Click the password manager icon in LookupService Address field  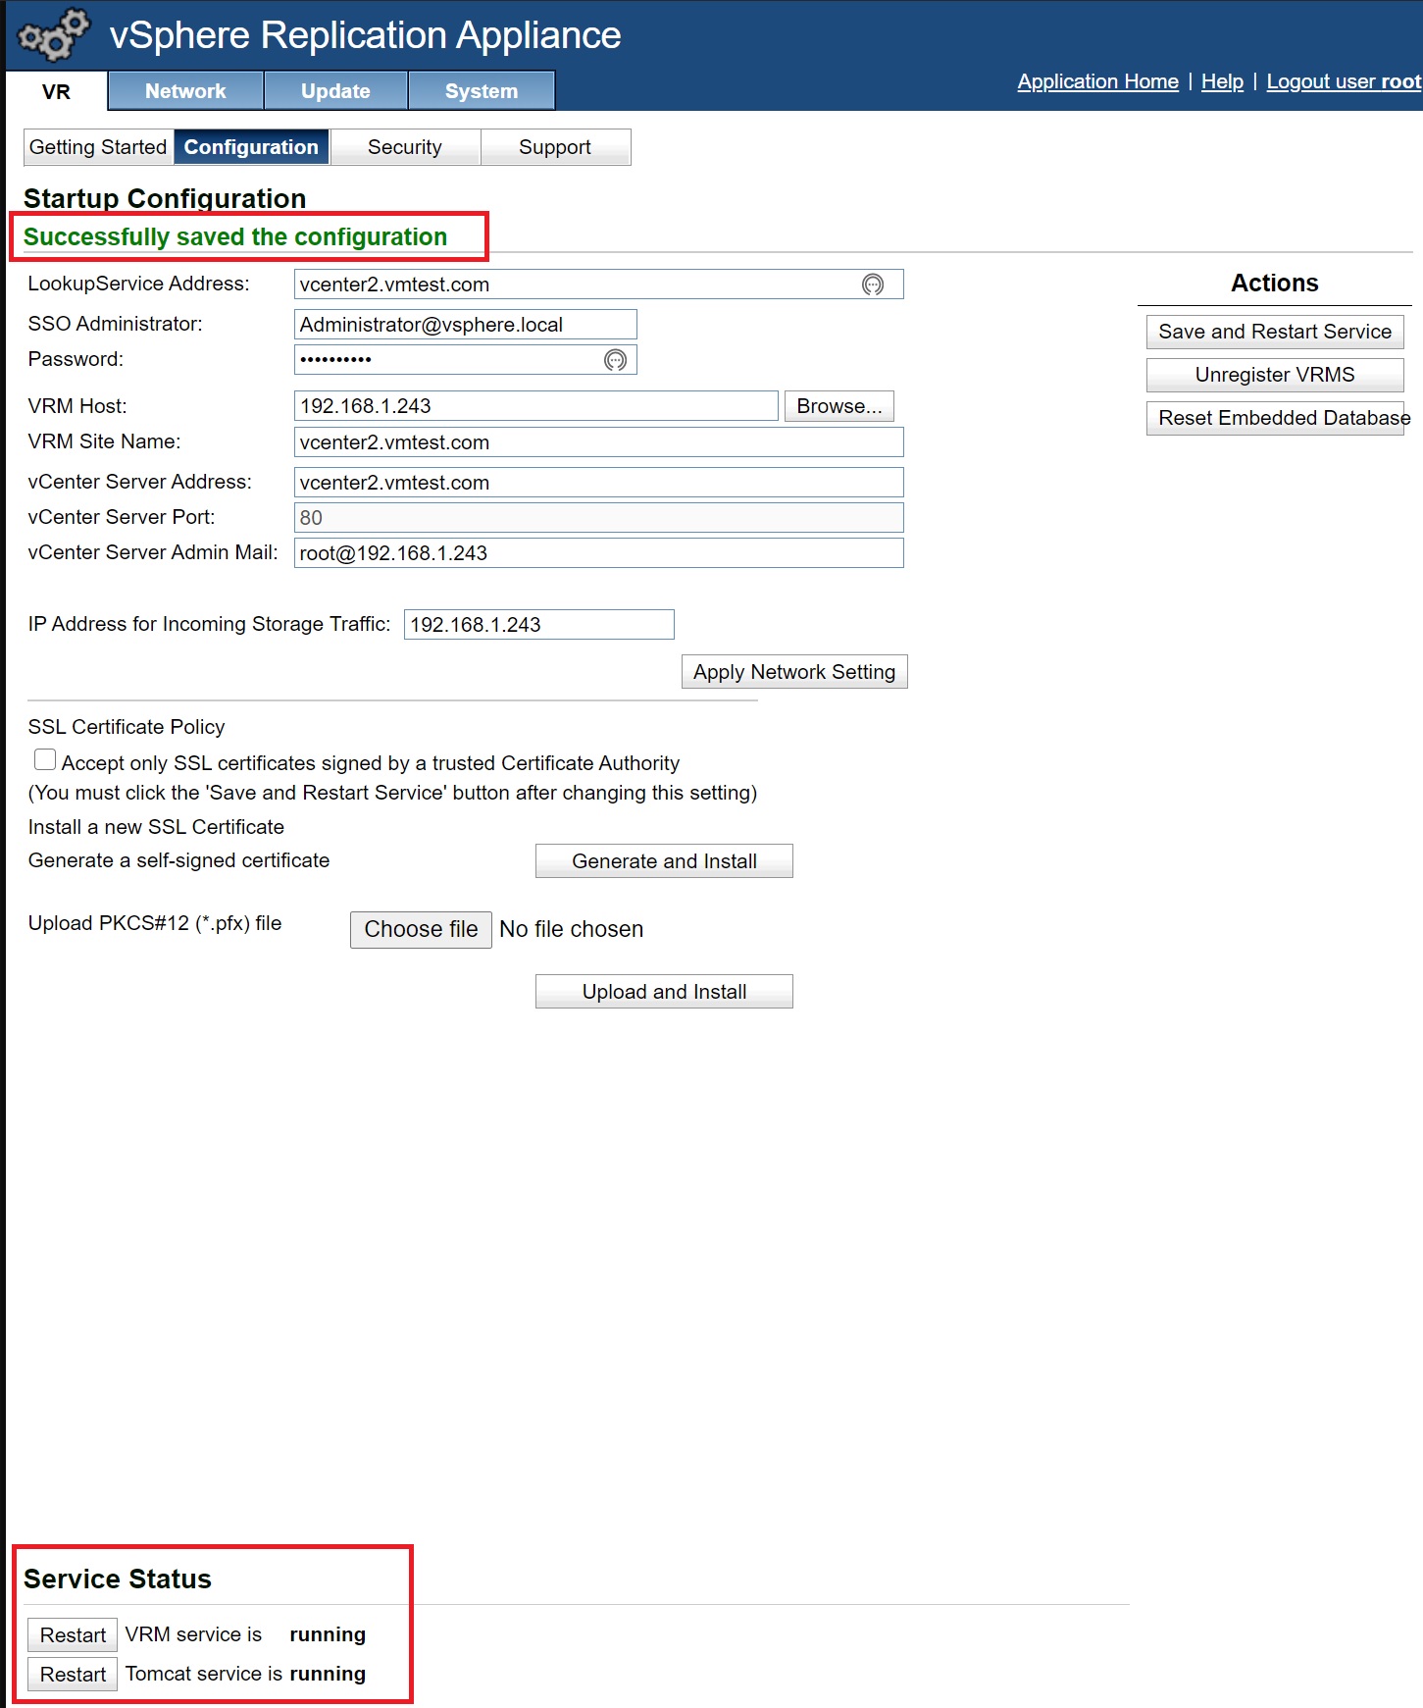click(x=873, y=285)
